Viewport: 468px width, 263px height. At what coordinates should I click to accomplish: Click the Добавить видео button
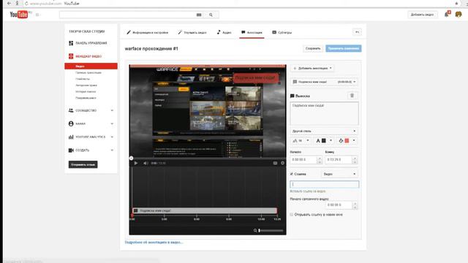click(423, 15)
